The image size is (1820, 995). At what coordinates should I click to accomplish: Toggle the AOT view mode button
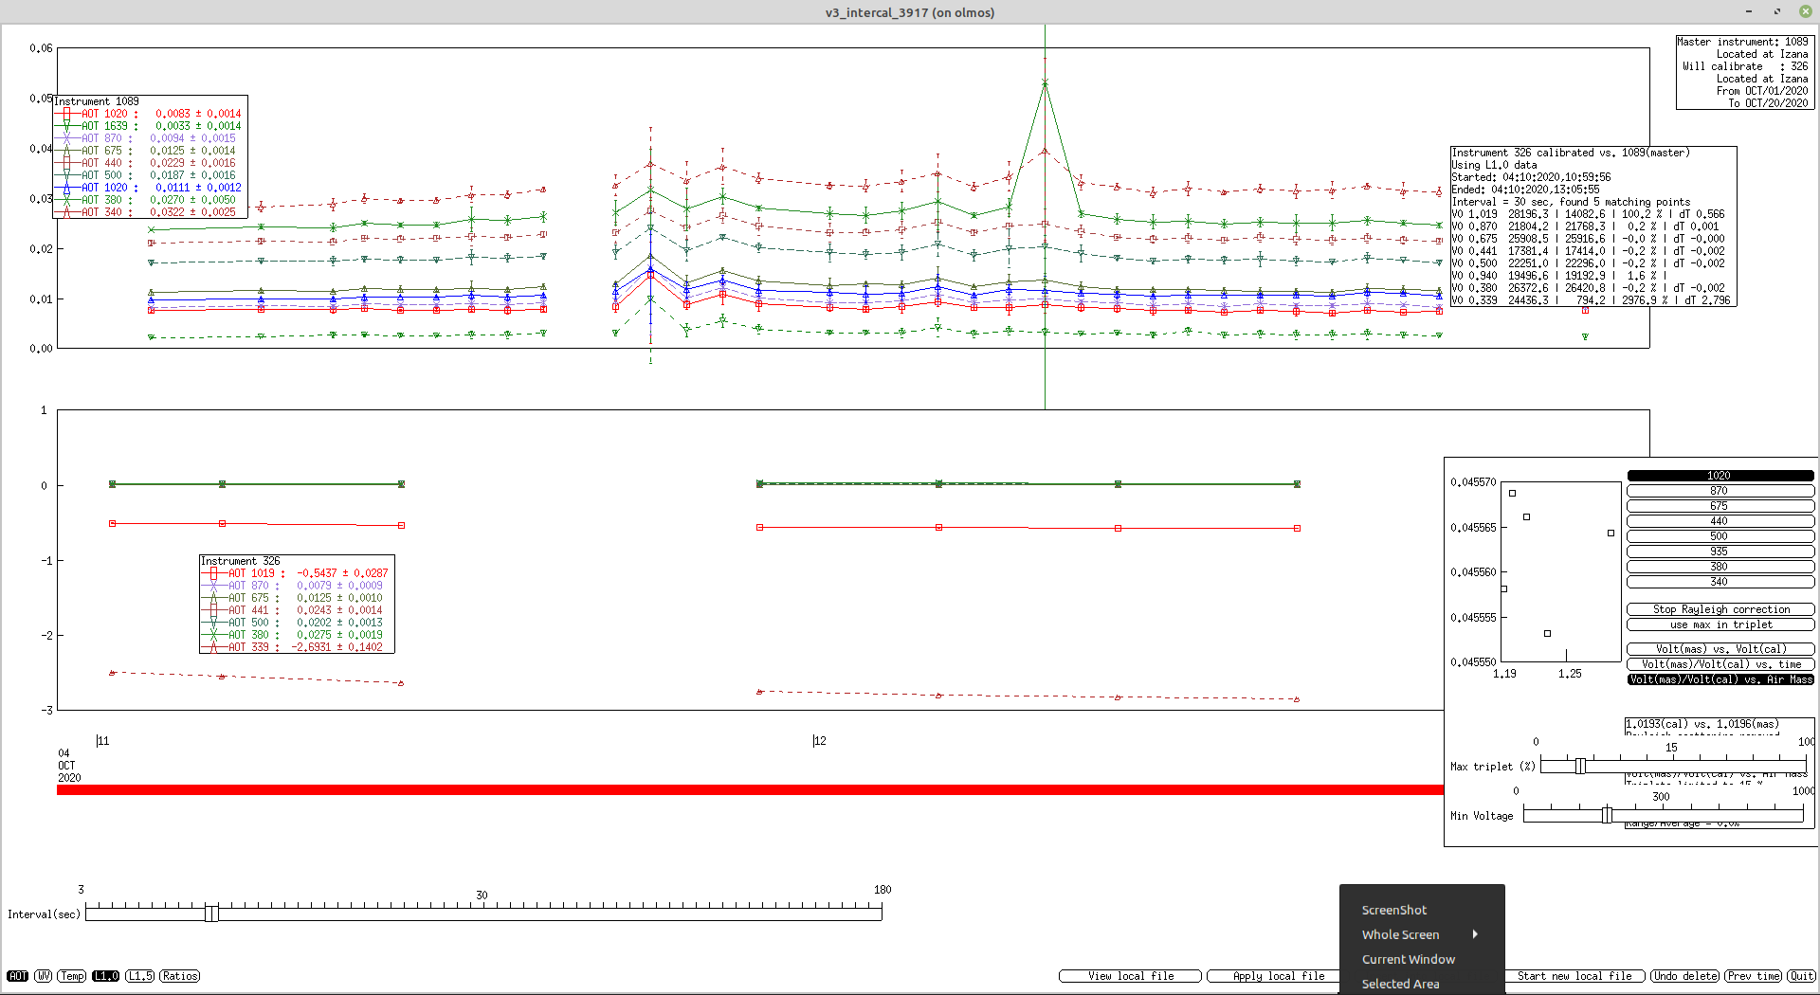[x=18, y=976]
